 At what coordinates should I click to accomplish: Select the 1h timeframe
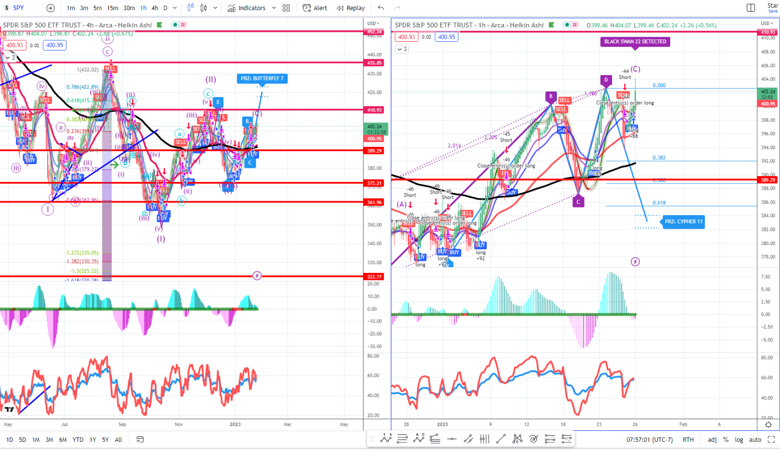coord(143,8)
